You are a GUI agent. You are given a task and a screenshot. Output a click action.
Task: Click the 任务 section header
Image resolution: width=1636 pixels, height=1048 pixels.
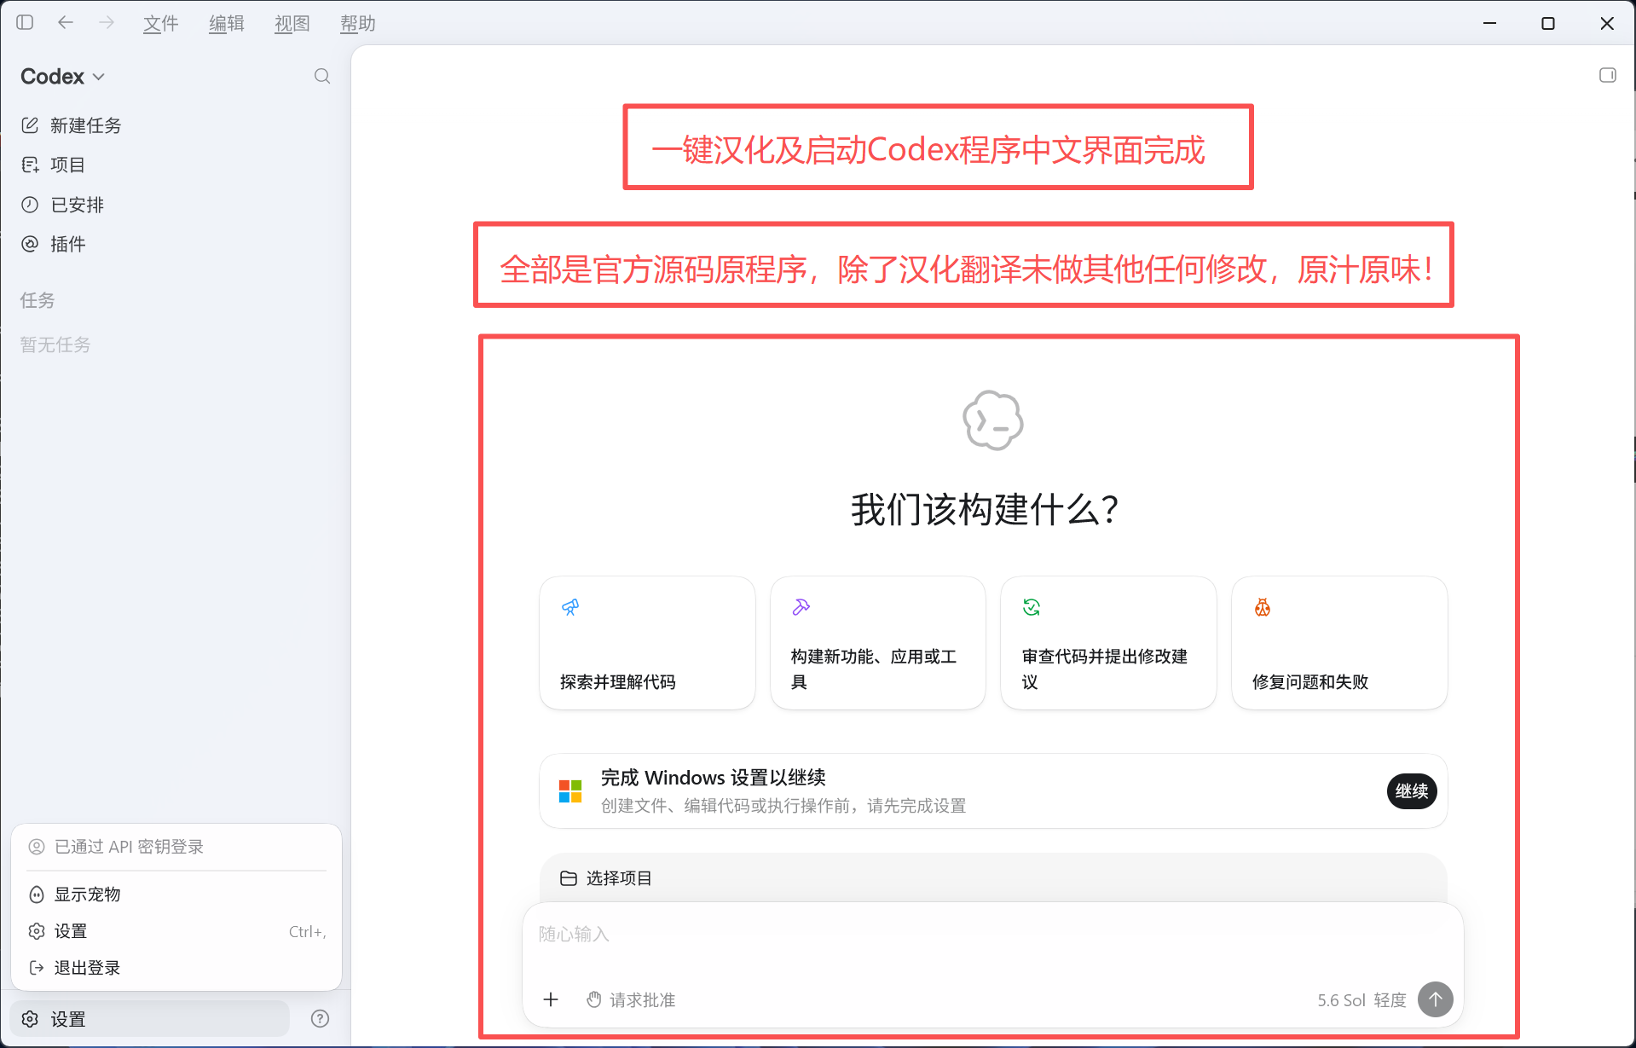point(38,300)
